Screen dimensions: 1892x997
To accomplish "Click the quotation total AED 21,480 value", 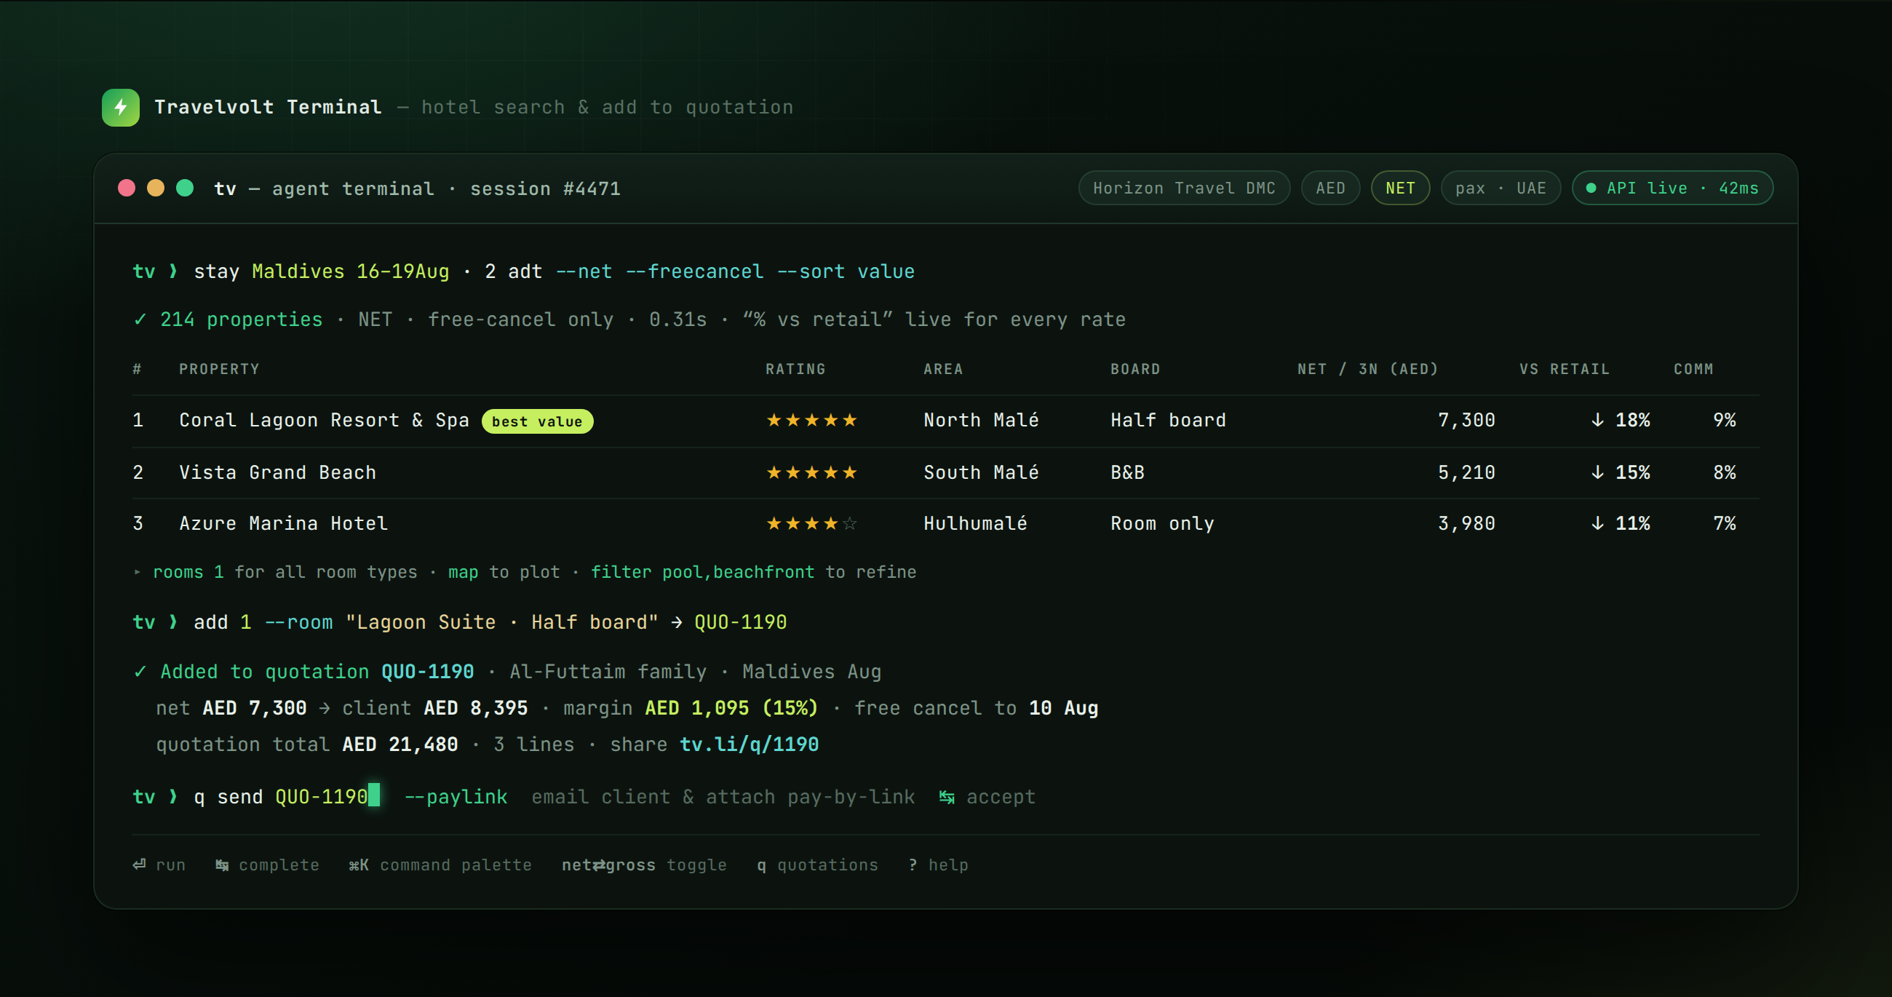I will point(400,744).
